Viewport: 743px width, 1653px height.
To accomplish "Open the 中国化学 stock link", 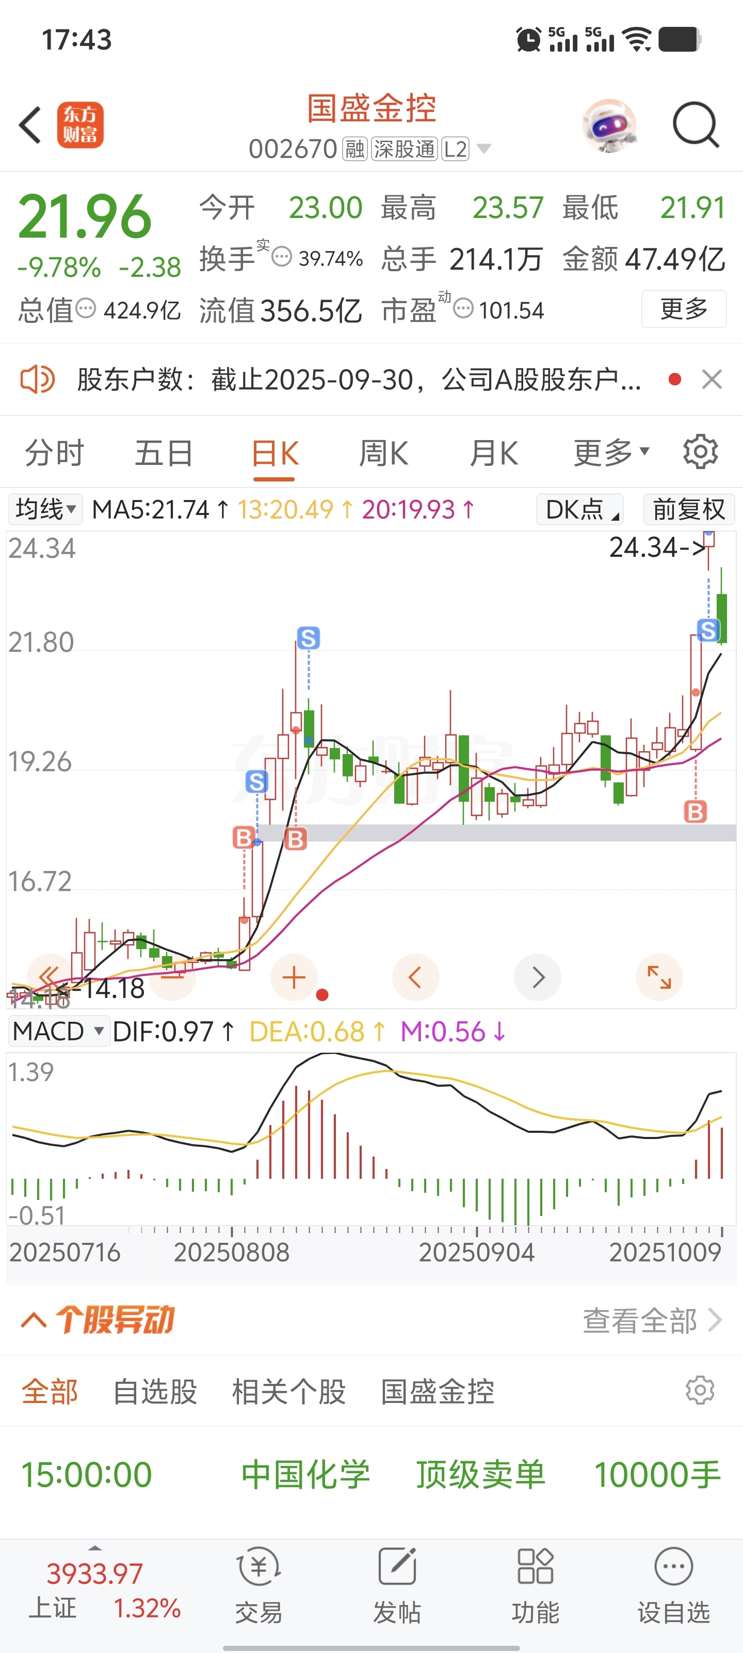I will pyautogui.click(x=306, y=1474).
